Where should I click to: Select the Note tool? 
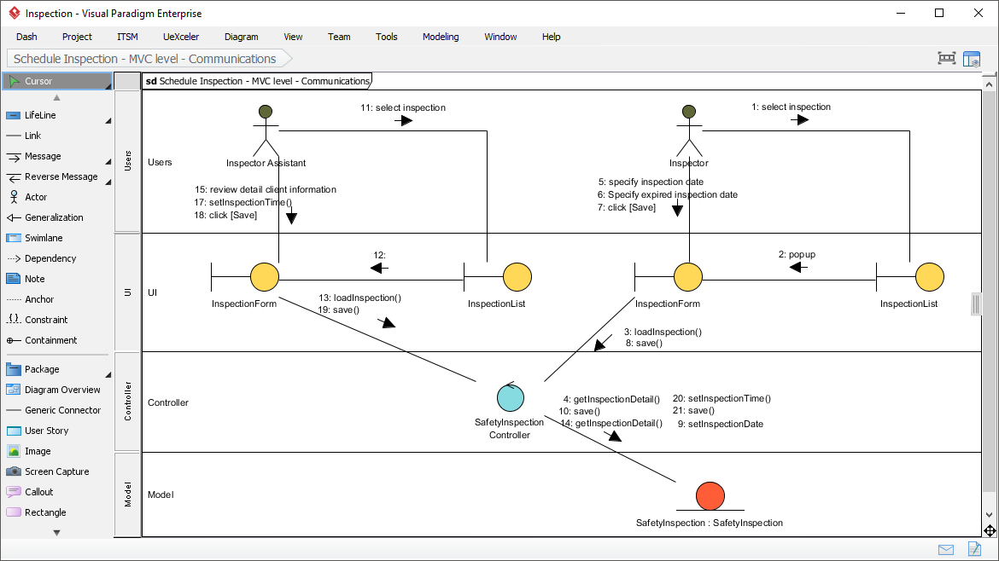(x=37, y=279)
